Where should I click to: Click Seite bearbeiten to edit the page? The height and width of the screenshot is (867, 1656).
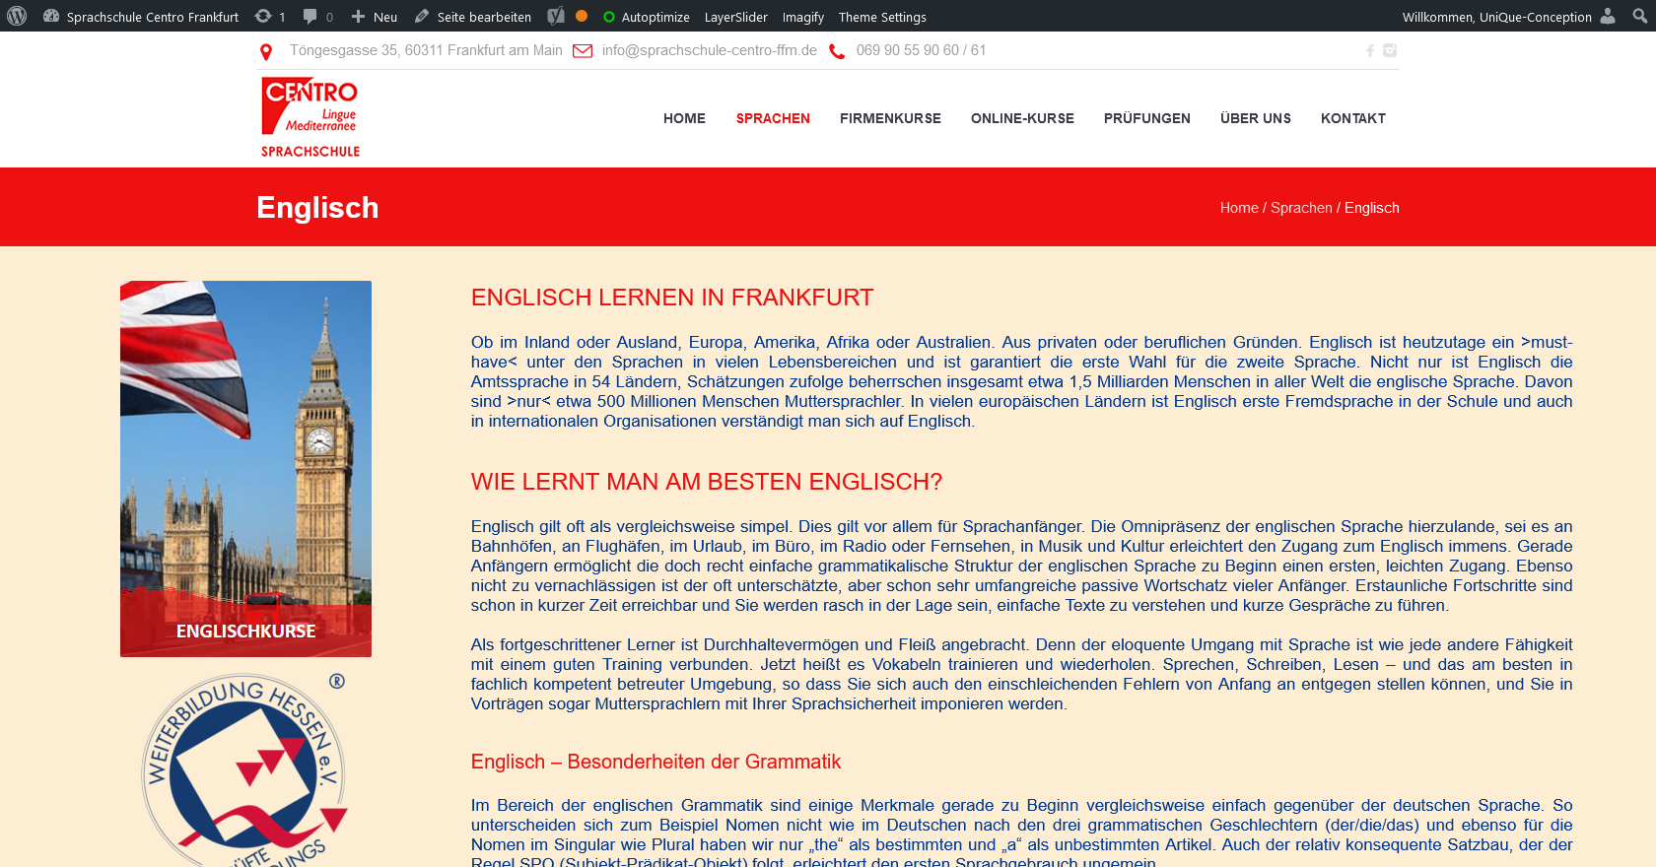(x=473, y=17)
